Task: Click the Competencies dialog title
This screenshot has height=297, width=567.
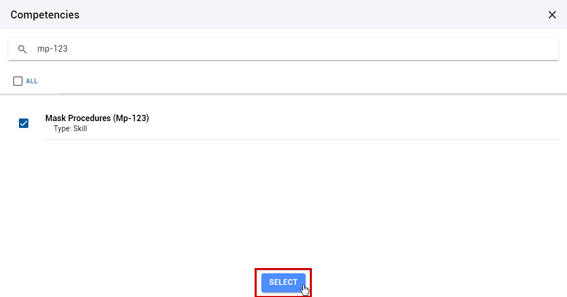Action: tap(45, 15)
